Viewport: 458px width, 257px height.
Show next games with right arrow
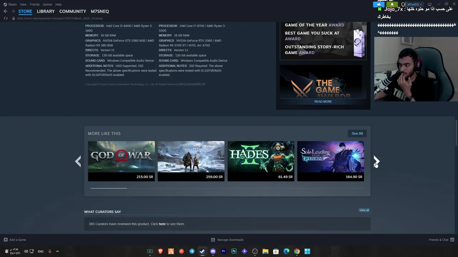pos(376,161)
